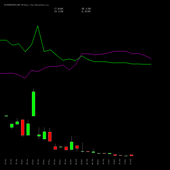Screen dimensions: 170x170
Task: Click the green candle for 16 Jan
Action: click(17, 123)
